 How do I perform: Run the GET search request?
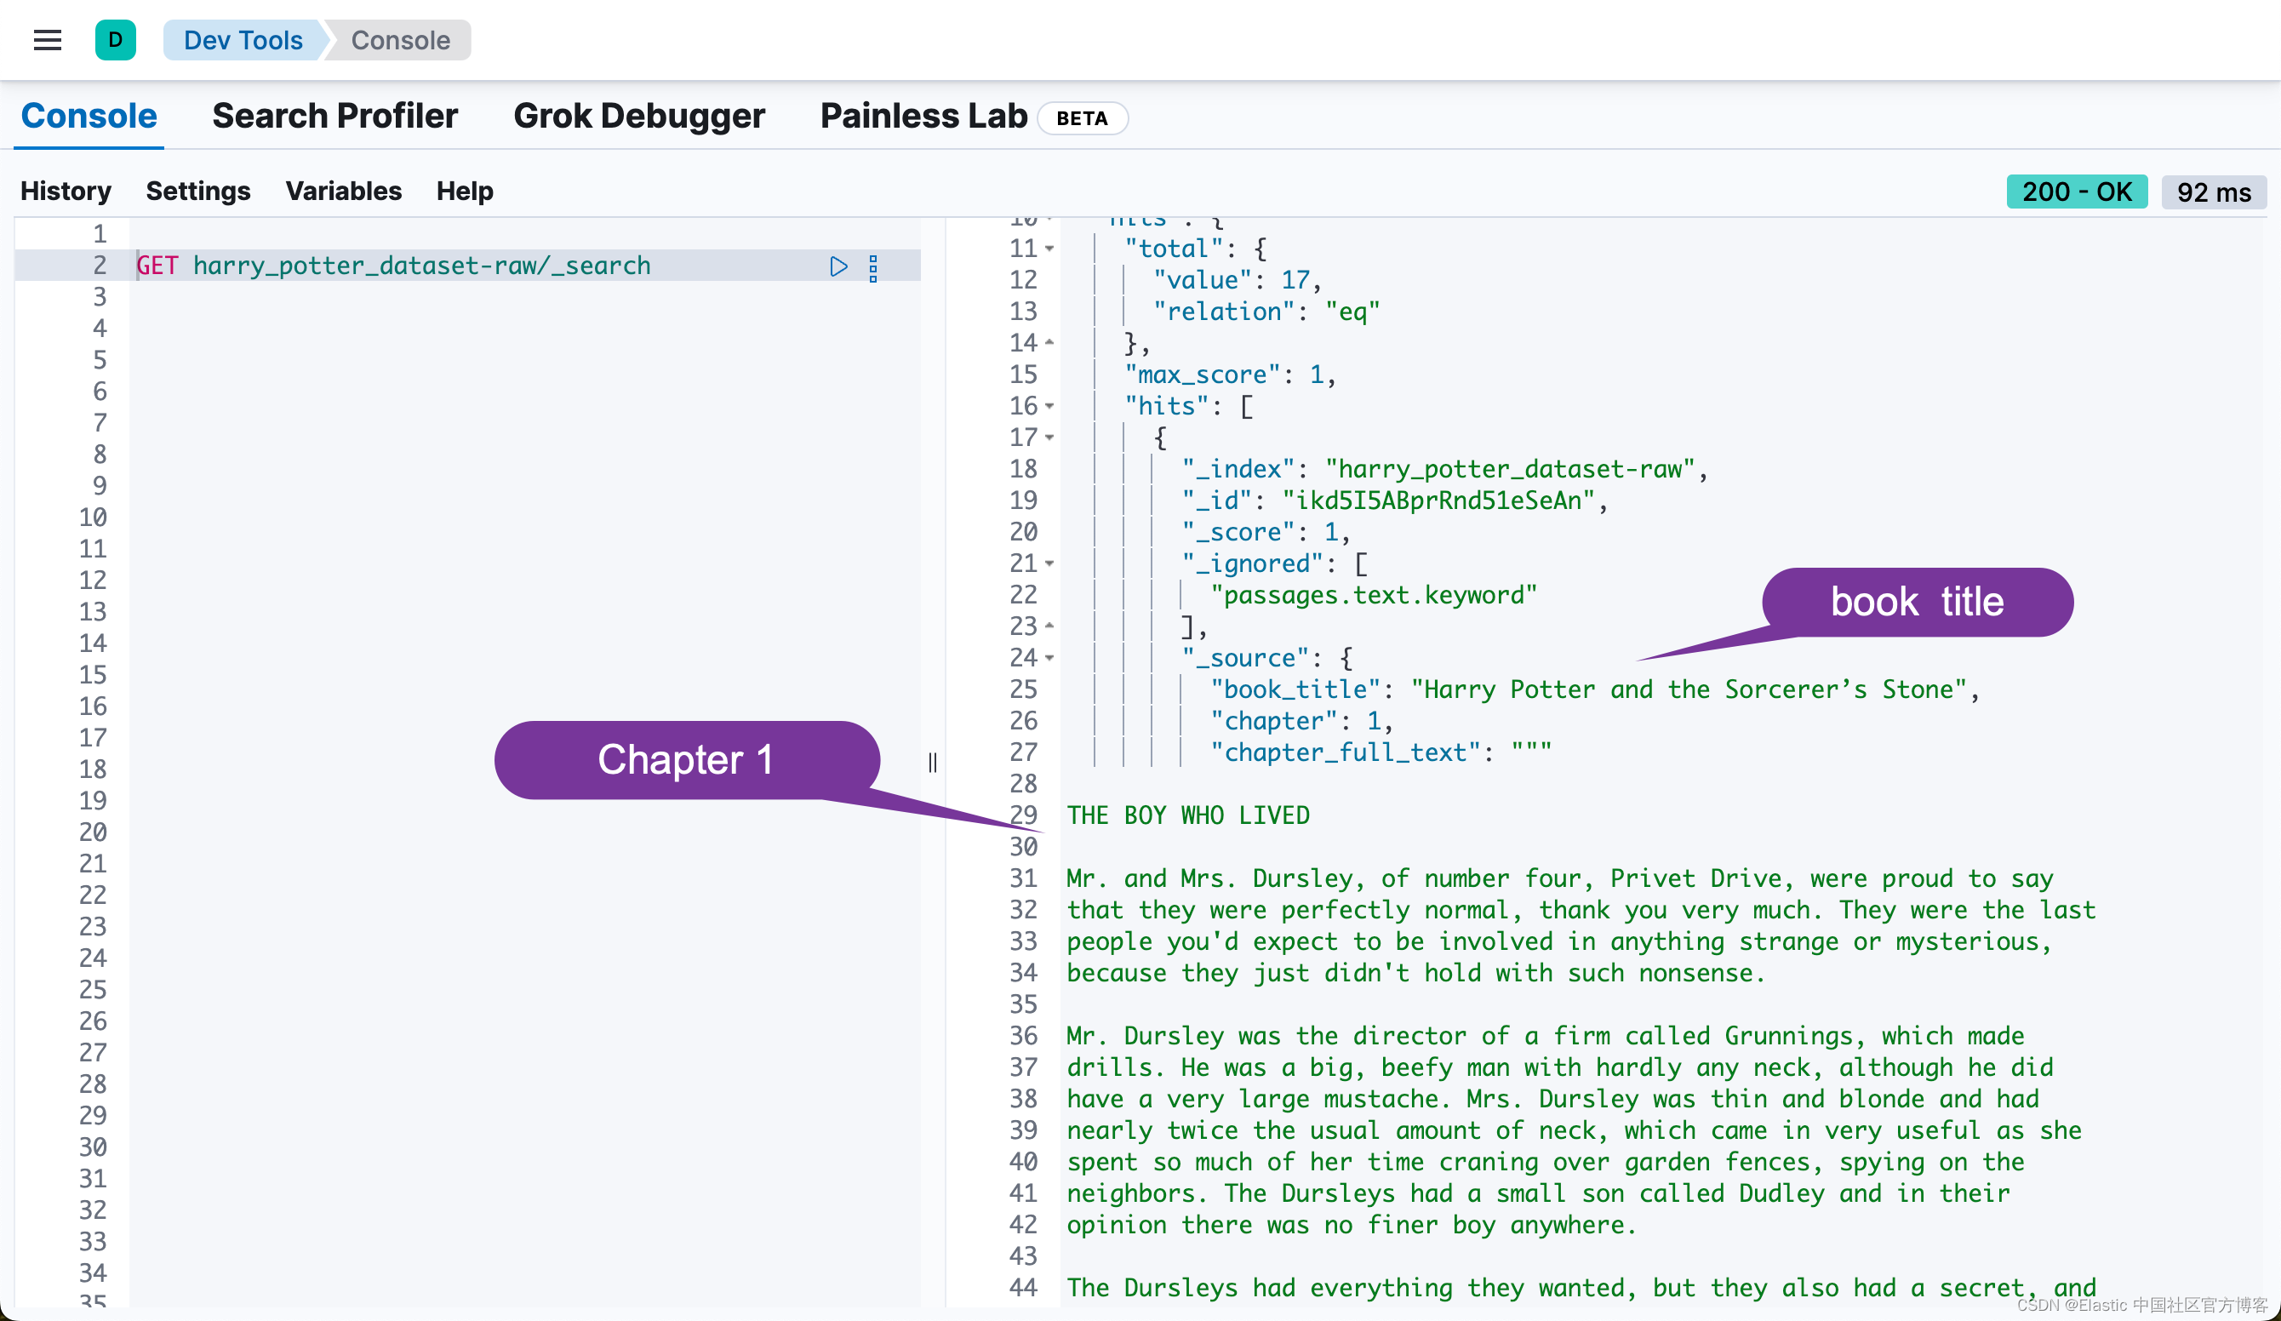pyautogui.click(x=838, y=266)
